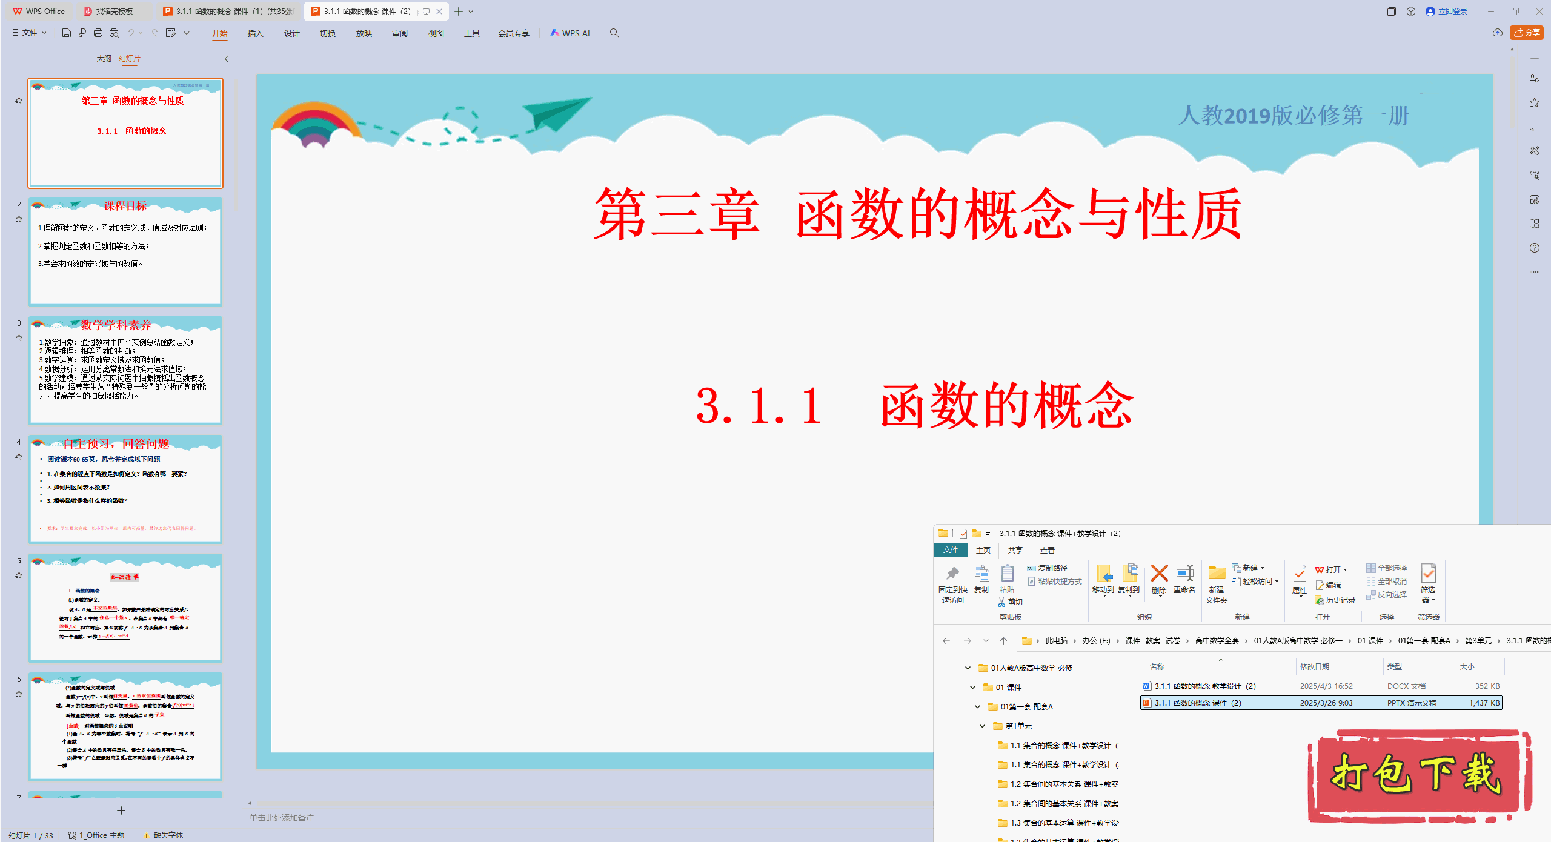Click the book search icon in right sidebar
Viewport: 1551px width, 842px height.
click(x=1534, y=224)
